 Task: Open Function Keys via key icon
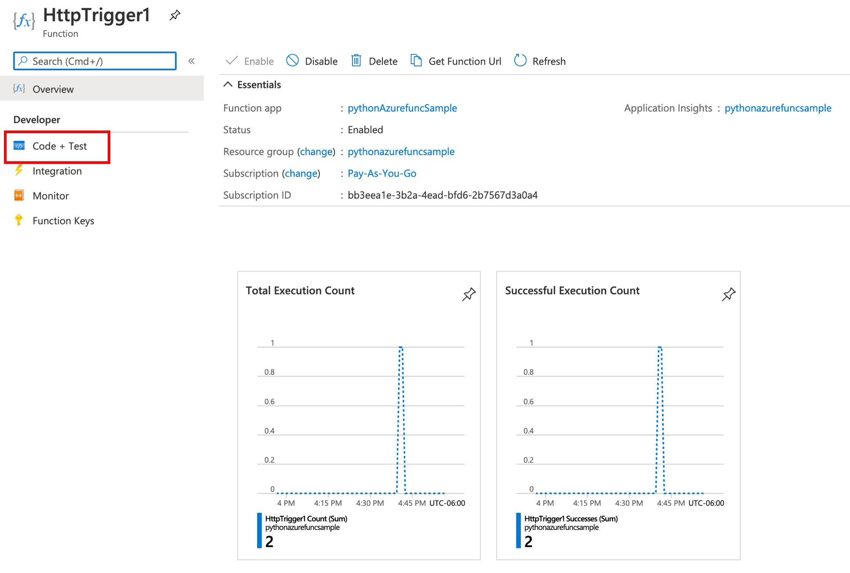pos(19,221)
